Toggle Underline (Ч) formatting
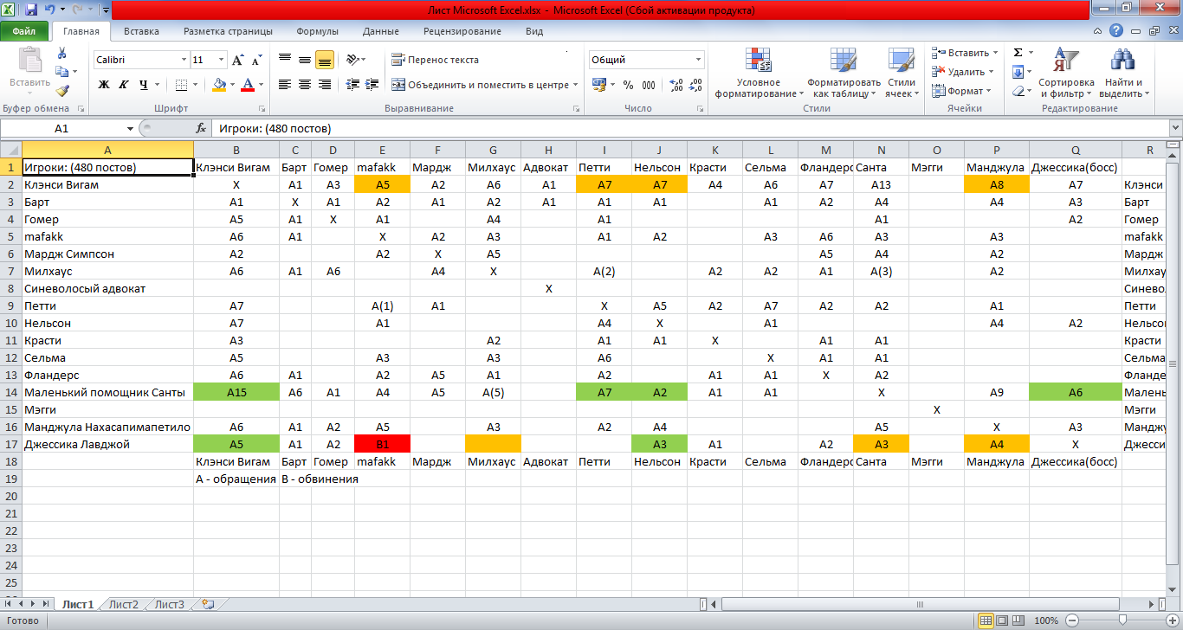The width and height of the screenshot is (1183, 630). point(144,85)
